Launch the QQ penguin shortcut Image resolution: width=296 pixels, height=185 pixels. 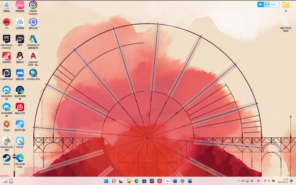click(20, 58)
